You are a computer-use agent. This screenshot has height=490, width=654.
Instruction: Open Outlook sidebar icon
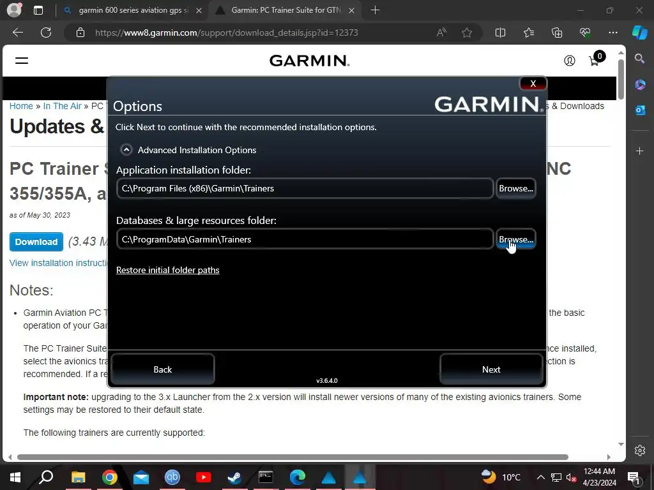(x=640, y=110)
